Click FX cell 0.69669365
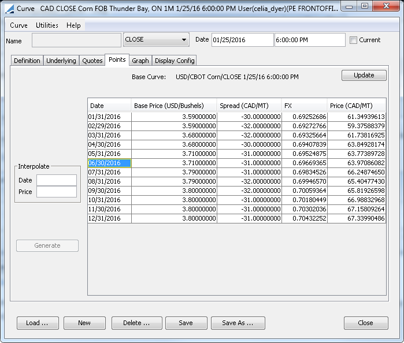 [304, 163]
